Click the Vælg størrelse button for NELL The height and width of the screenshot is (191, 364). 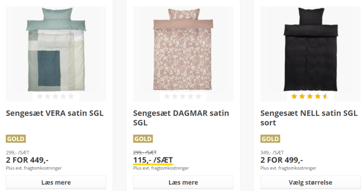point(310,182)
